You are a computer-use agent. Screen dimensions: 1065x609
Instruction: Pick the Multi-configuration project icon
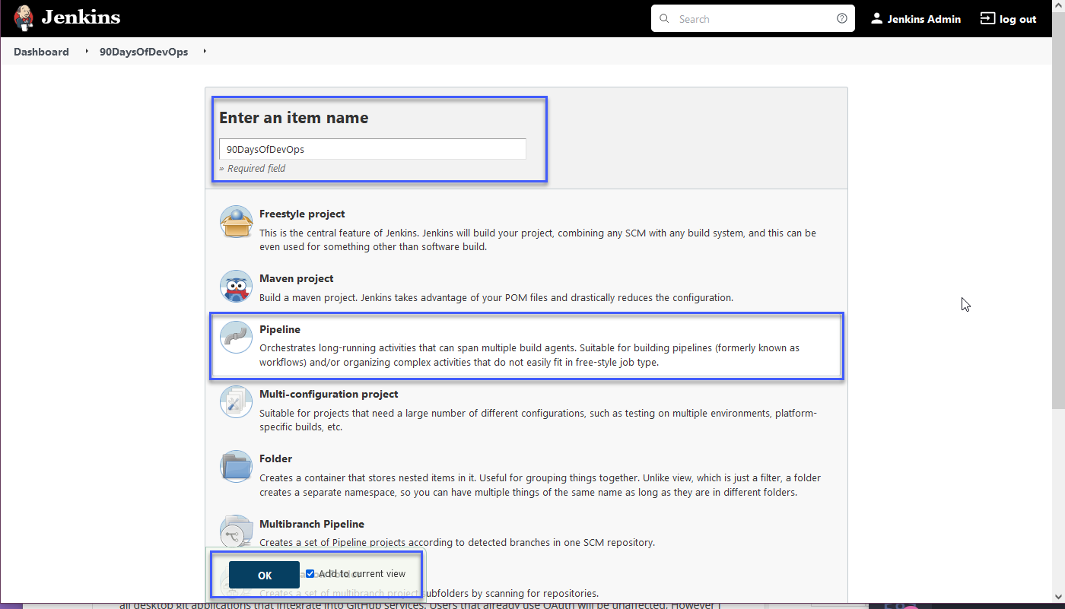tap(236, 401)
